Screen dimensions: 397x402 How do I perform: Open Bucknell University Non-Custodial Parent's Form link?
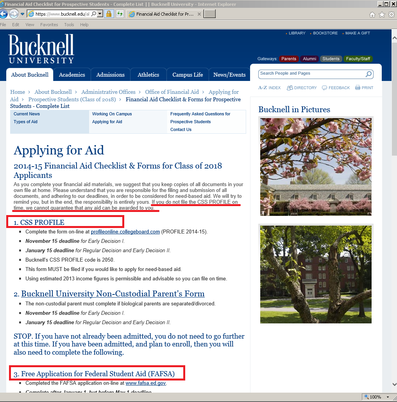(113, 294)
